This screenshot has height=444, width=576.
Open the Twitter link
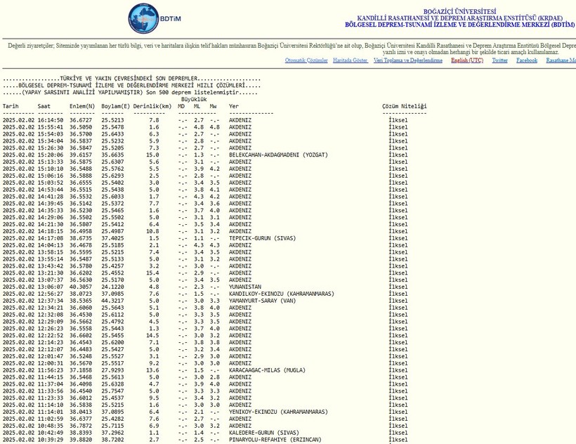pyautogui.click(x=499, y=60)
